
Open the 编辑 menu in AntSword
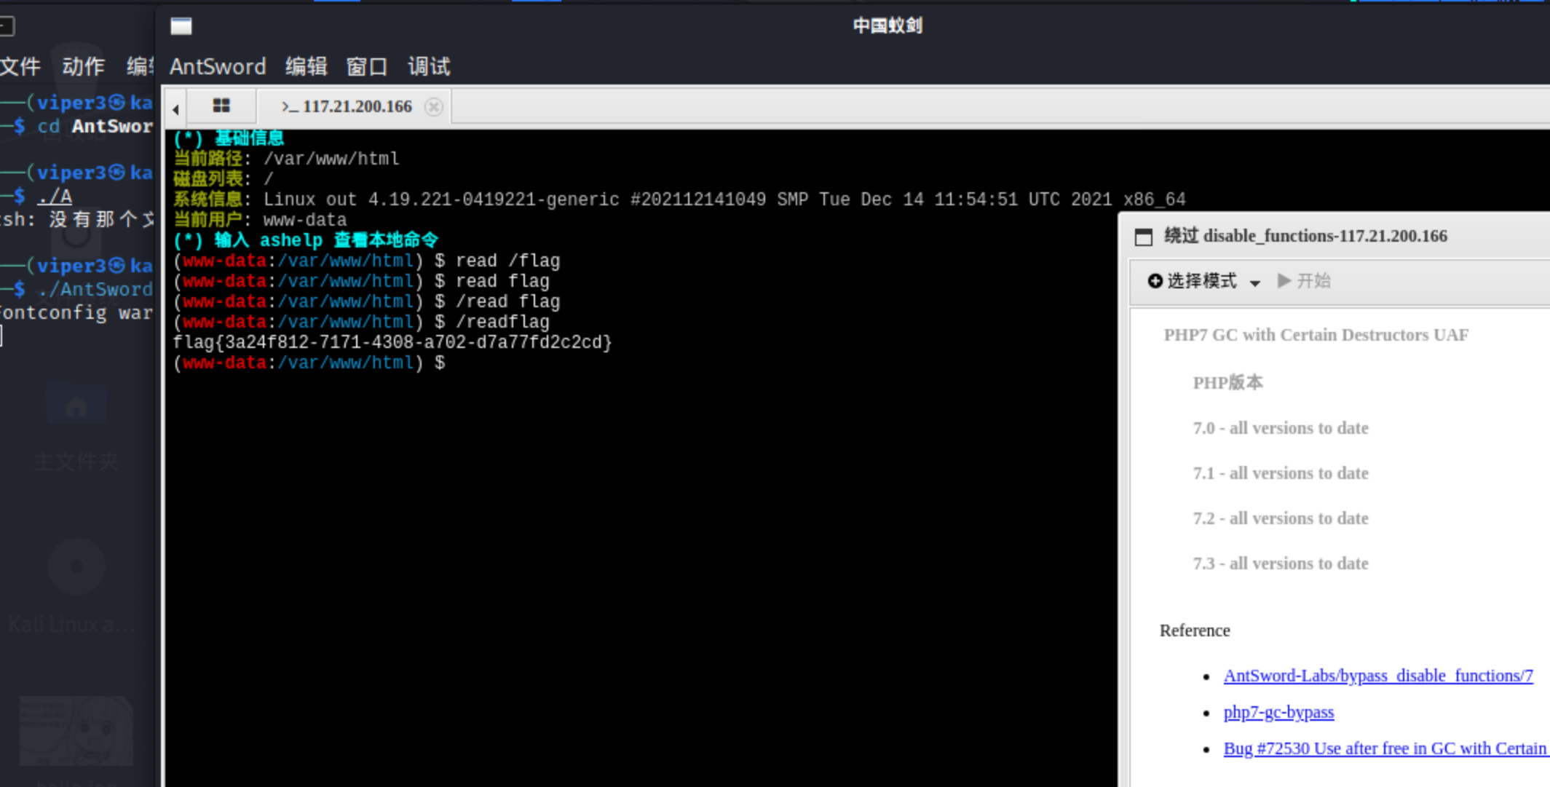click(307, 67)
